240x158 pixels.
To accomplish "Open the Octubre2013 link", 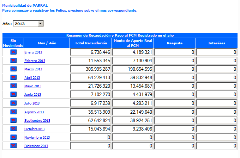I will pos(35,129).
